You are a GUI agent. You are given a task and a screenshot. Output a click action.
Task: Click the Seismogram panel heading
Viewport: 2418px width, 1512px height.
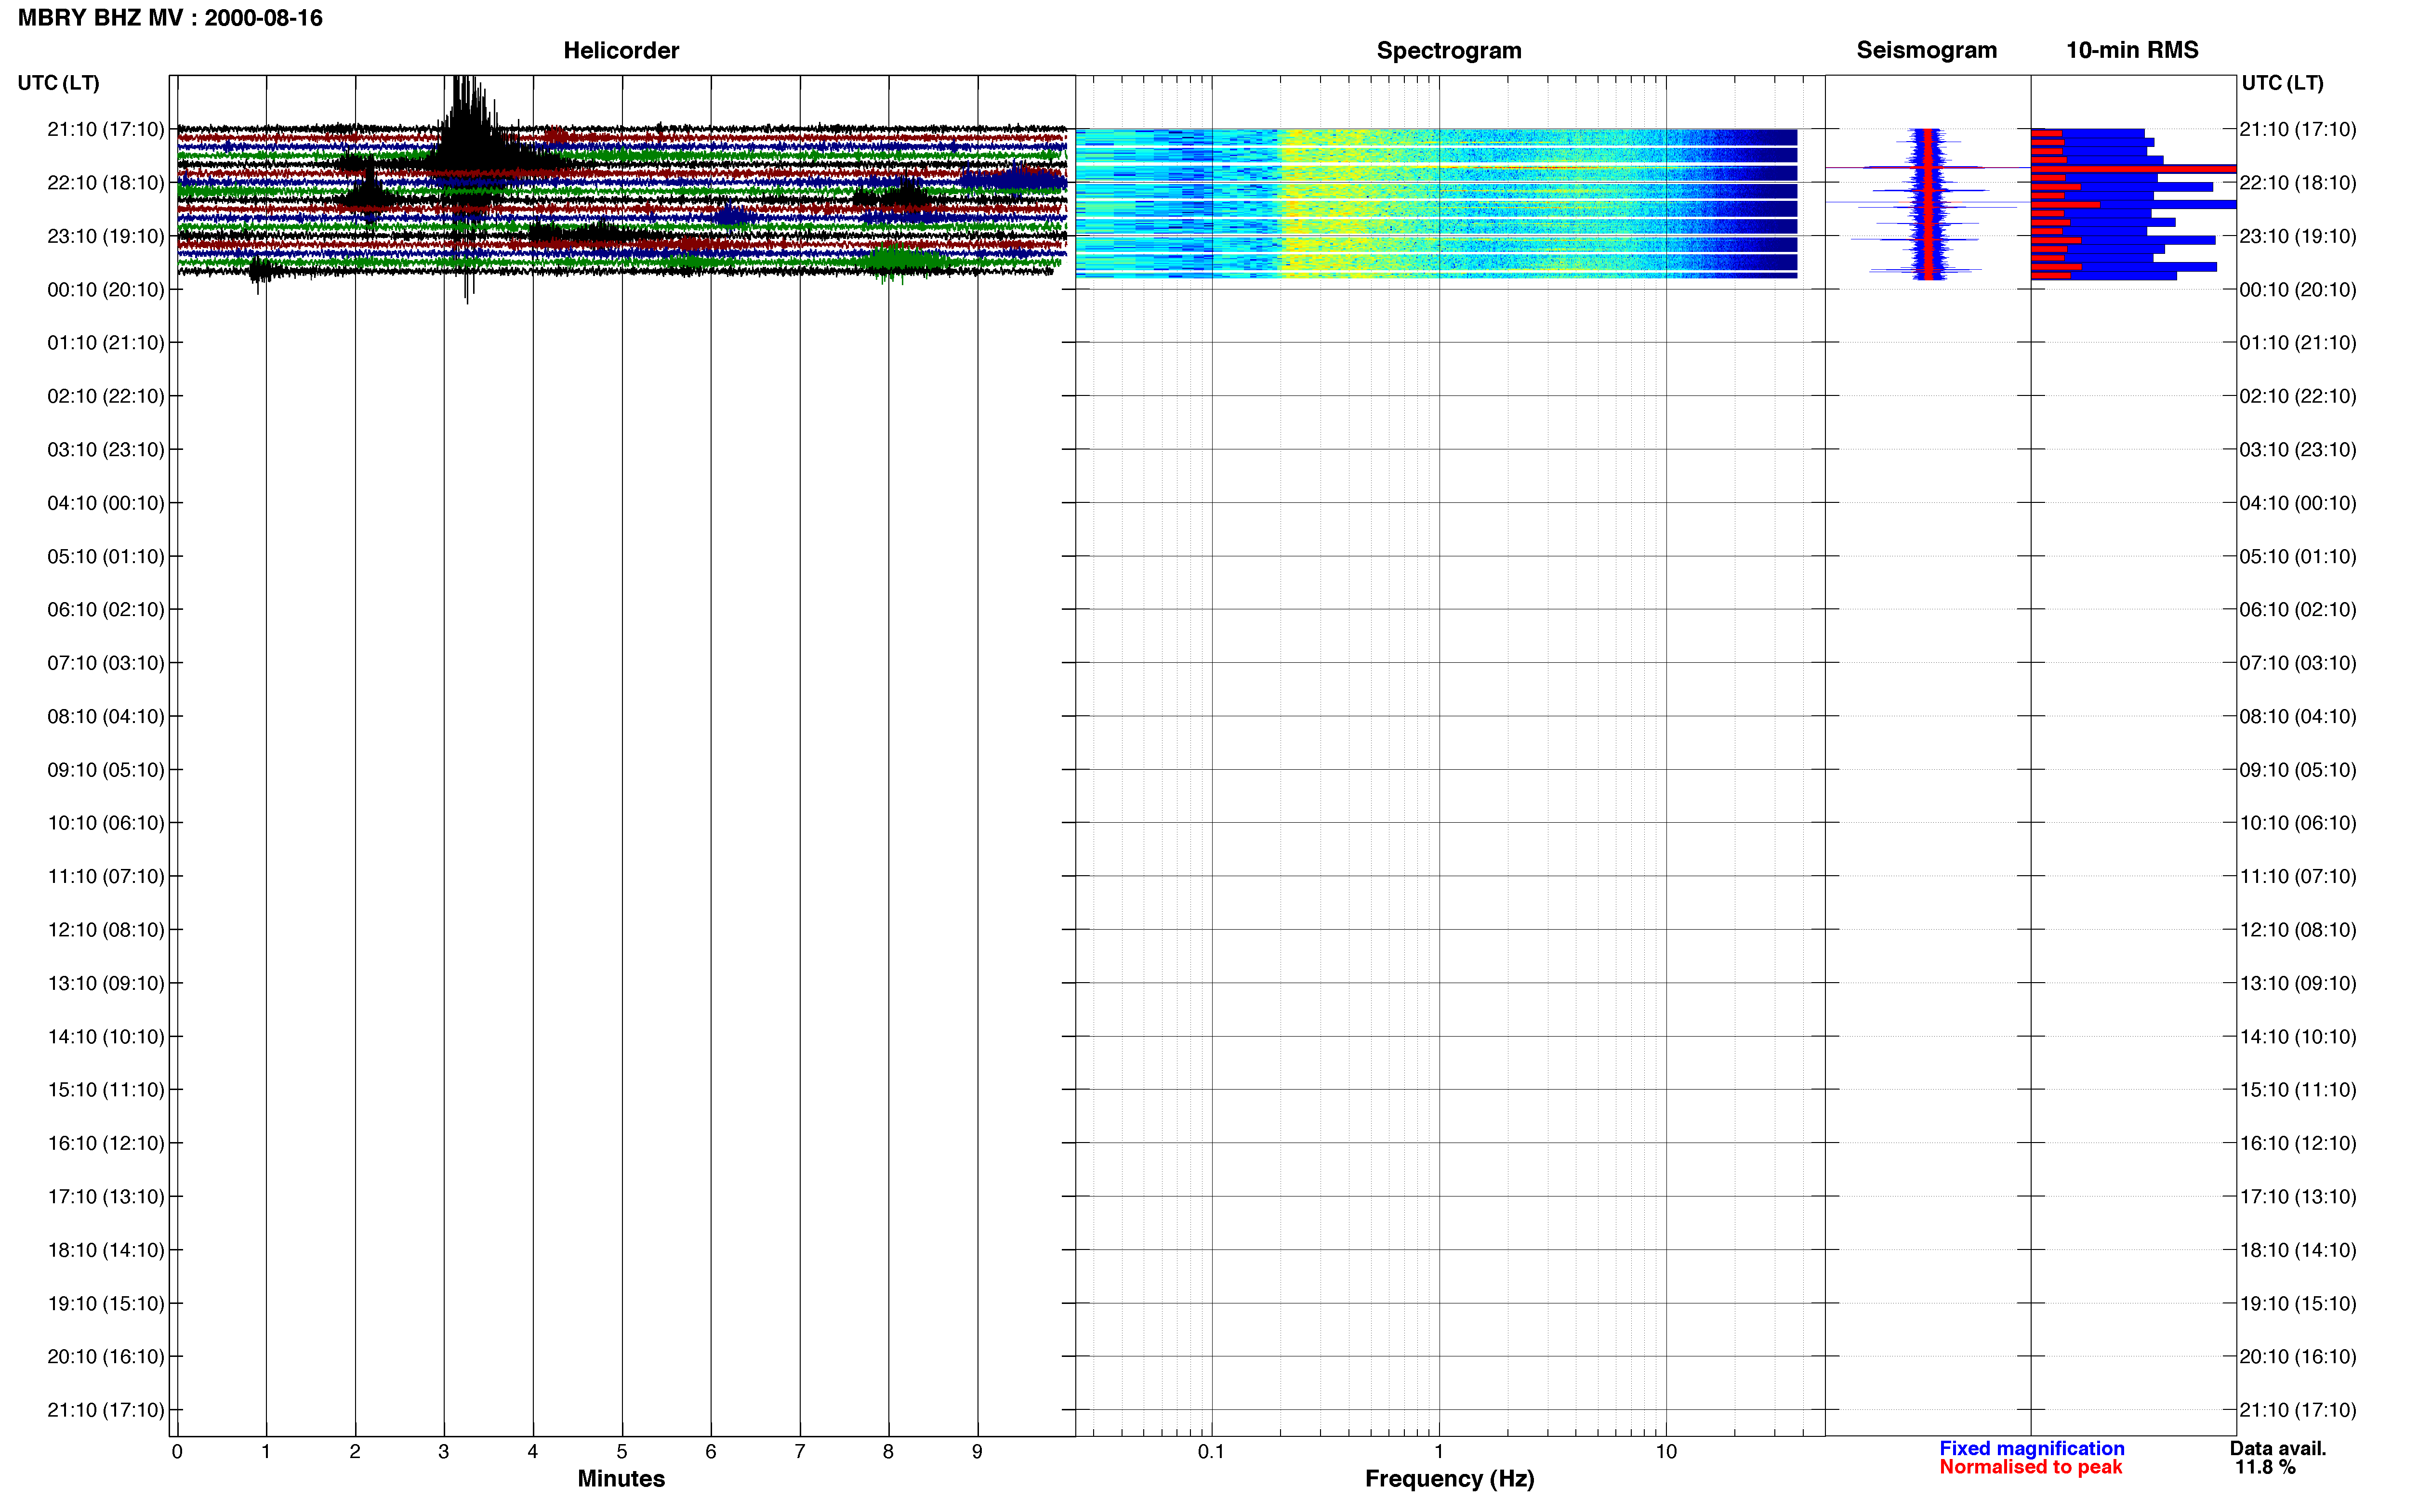[x=1926, y=50]
